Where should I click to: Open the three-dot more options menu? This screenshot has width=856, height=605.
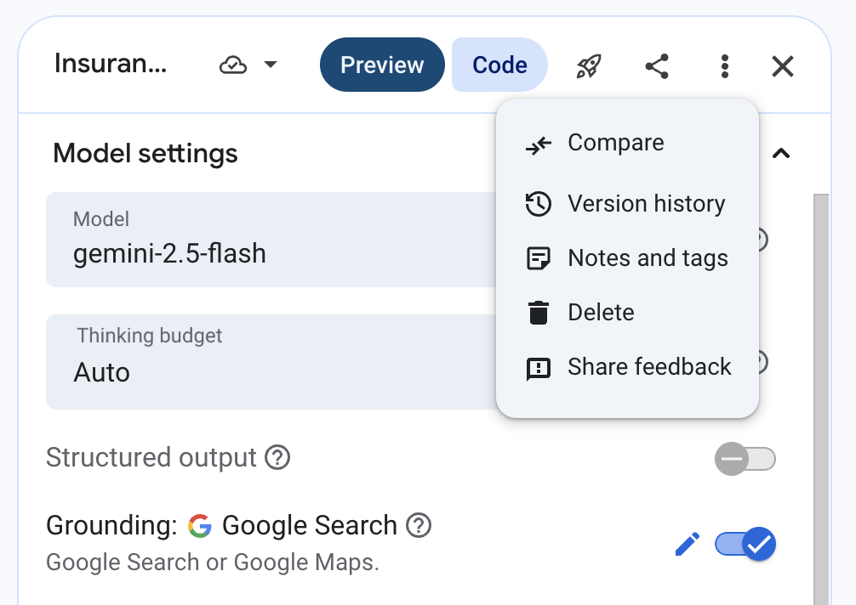[x=724, y=65]
